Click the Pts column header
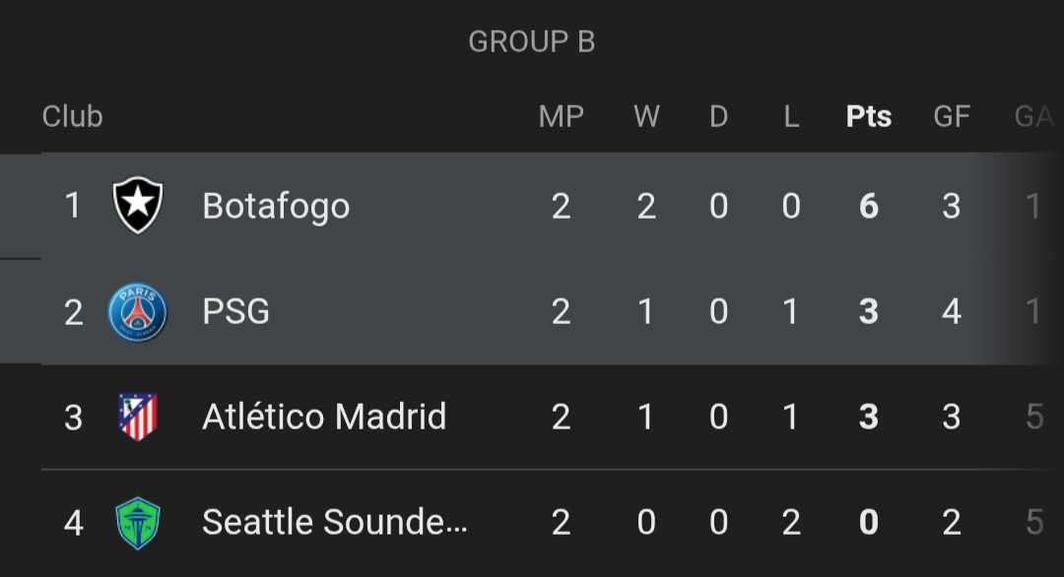The height and width of the screenshot is (577, 1064). [x=869, y=116]
